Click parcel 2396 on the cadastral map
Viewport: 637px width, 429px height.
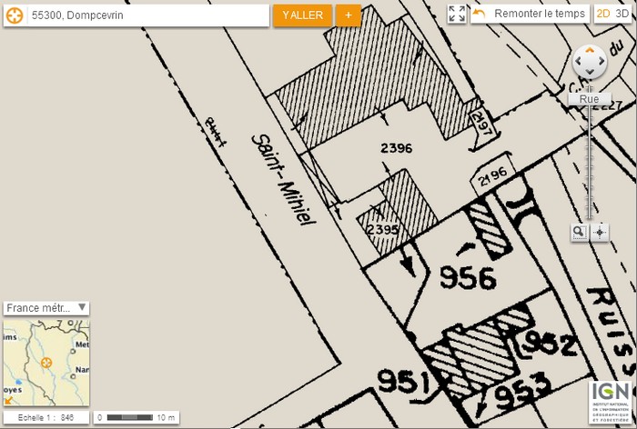[396, 147]
